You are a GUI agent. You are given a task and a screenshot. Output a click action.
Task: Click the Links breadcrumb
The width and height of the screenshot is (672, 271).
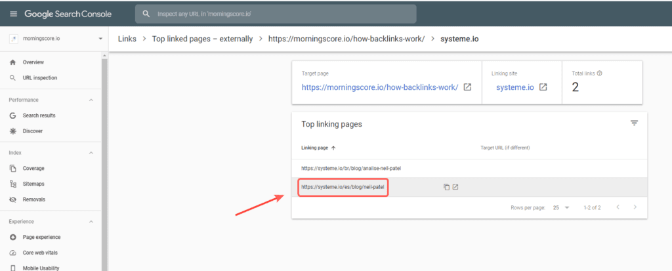point(127,39)
